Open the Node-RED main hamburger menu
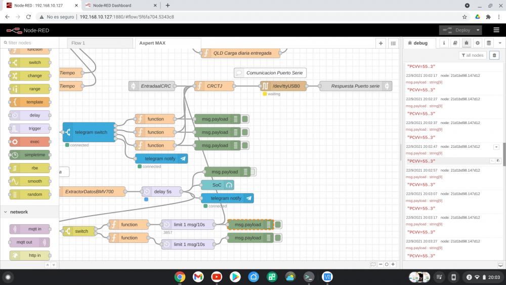 (x=496, y=30)
